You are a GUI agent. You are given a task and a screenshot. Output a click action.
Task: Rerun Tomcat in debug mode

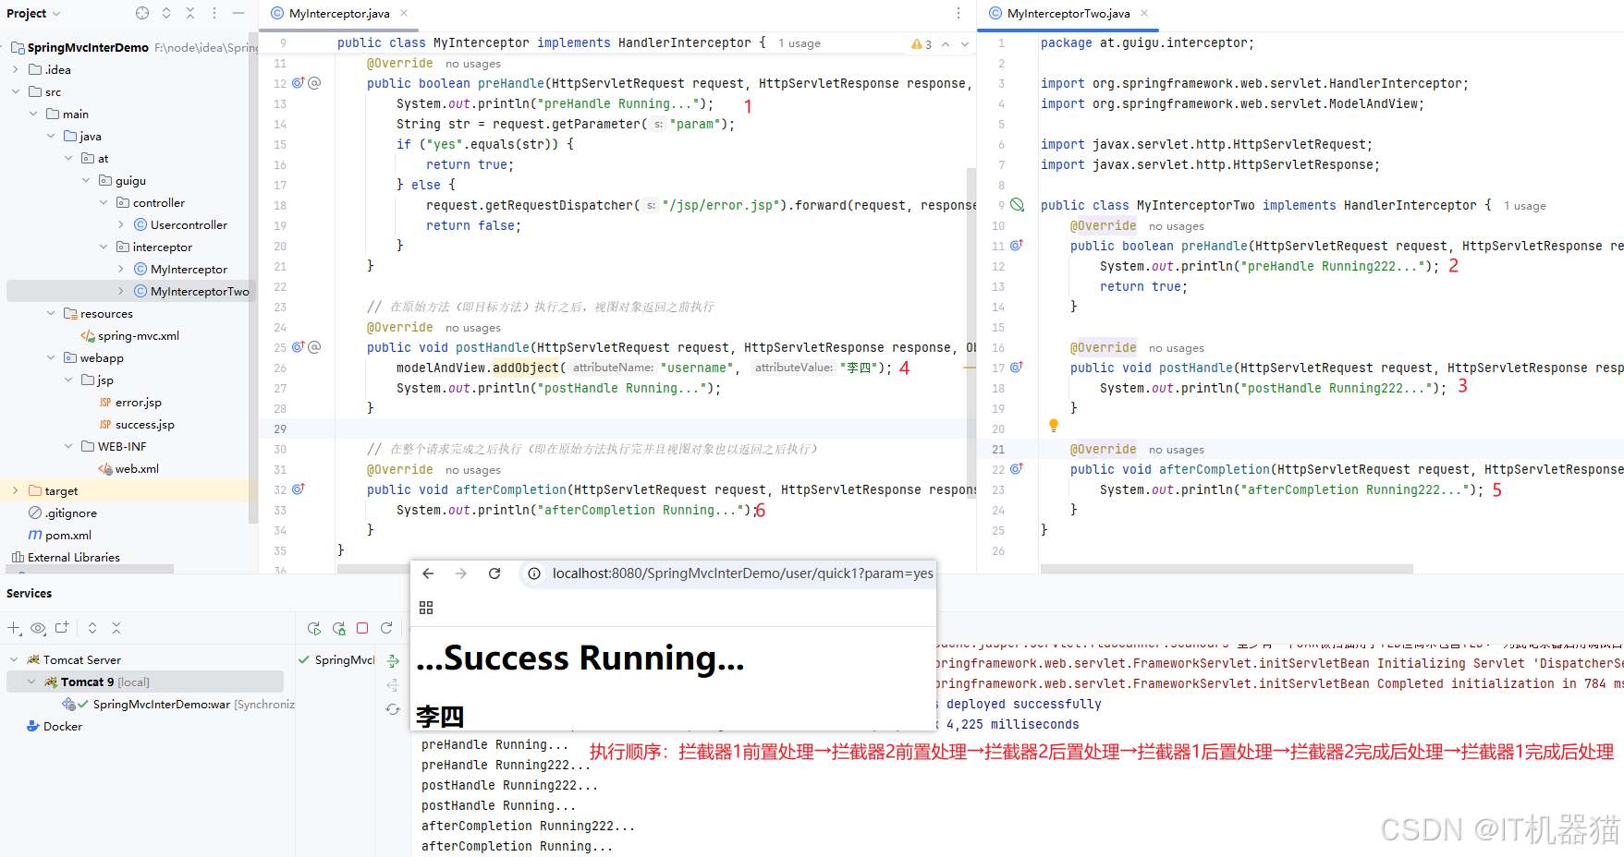339,628
